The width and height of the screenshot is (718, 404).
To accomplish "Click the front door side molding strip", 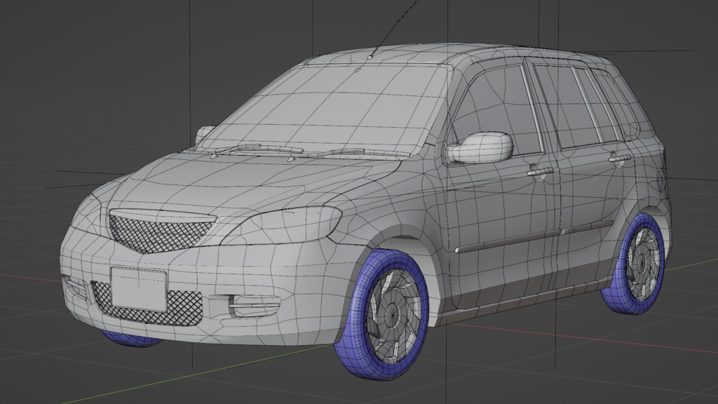I will click(x=508, y=242).
